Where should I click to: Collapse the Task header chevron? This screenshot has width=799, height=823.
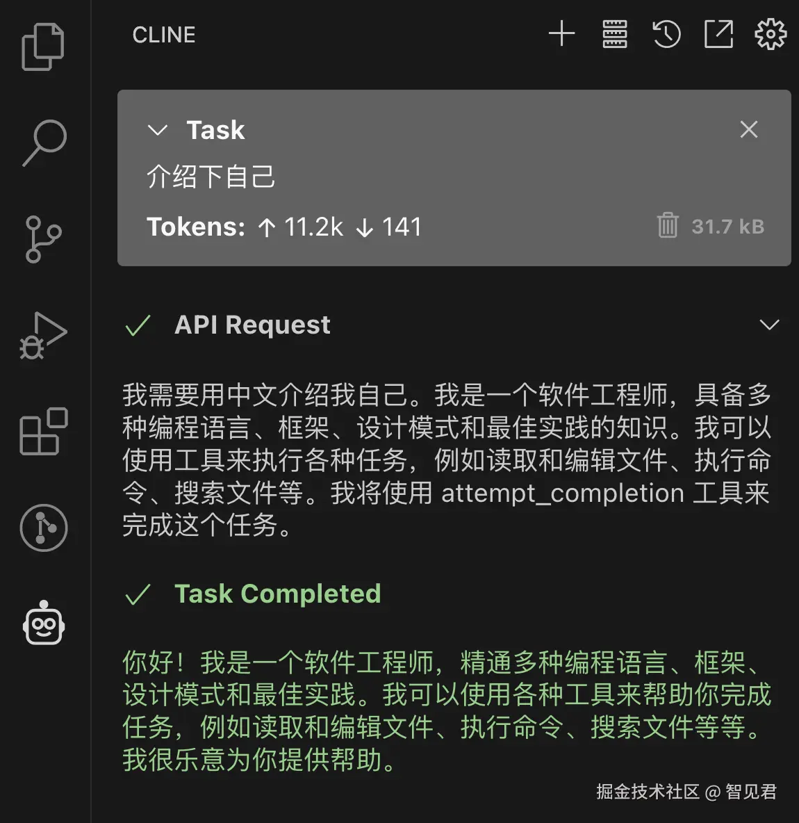pyautogui.click(x=158, y=130)
